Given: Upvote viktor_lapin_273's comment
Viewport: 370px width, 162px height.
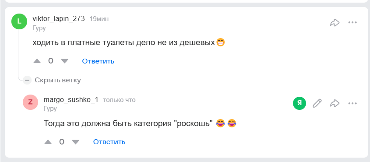Looking at the screenshot, I should pyautogui.click(x=37, y=61).
